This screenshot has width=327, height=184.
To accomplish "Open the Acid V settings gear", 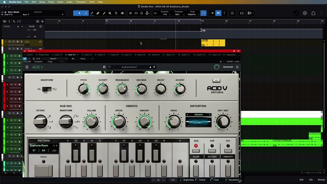I will (237, 67).
